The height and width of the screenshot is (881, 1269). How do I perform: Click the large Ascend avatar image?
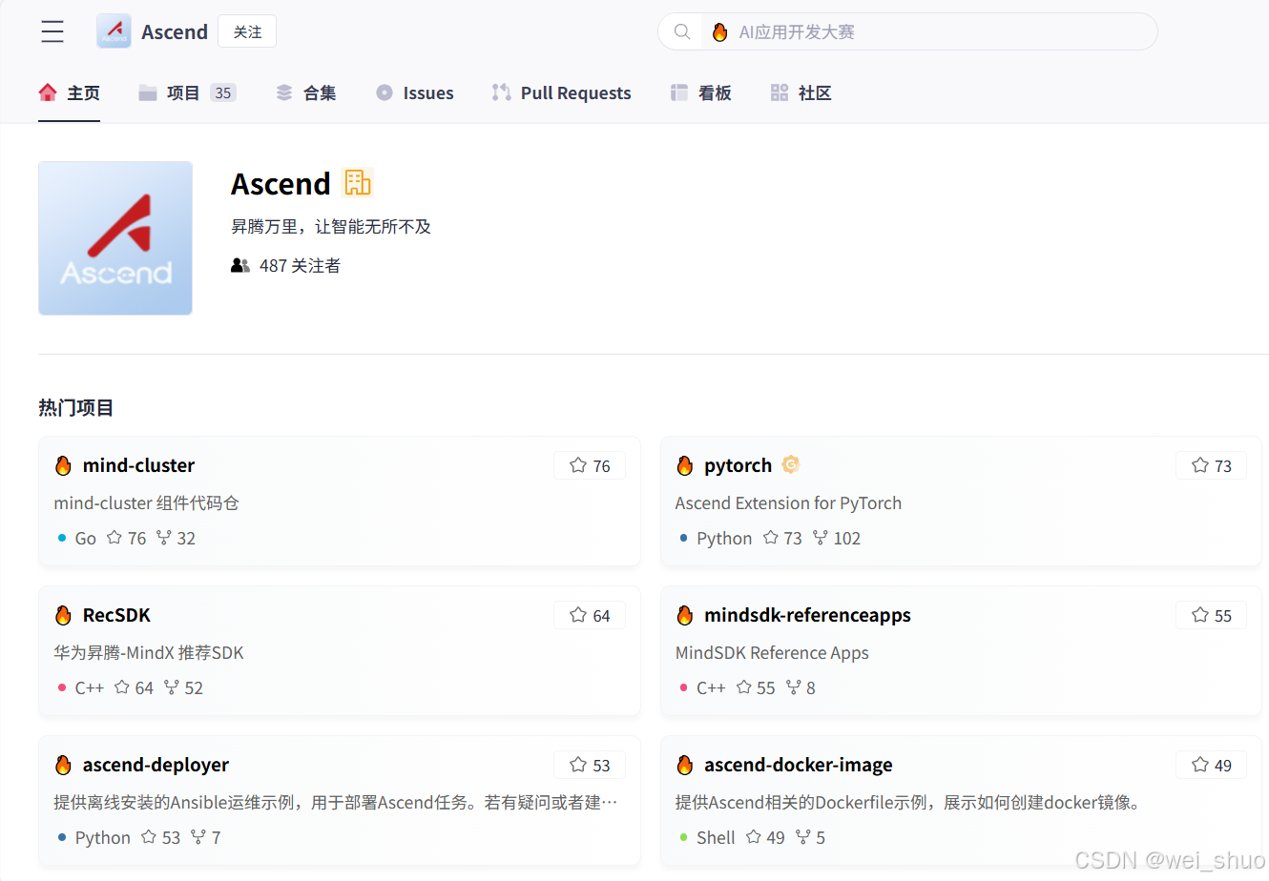[x=115, y=238]
